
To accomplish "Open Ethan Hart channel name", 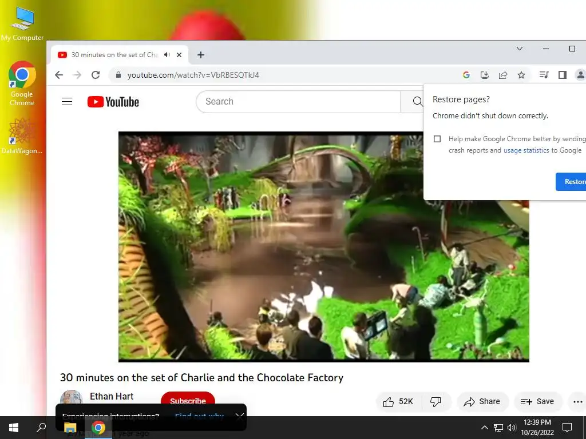I will (112, 397).
